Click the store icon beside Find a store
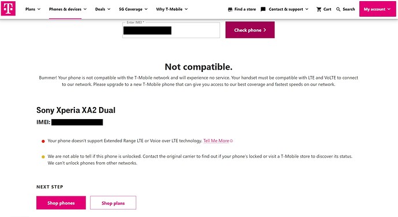 click(230, 9)
